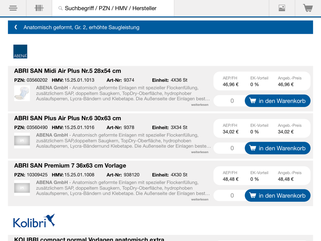
Task: Select the PZN 03560490 number
Action: tap(37, 128)
